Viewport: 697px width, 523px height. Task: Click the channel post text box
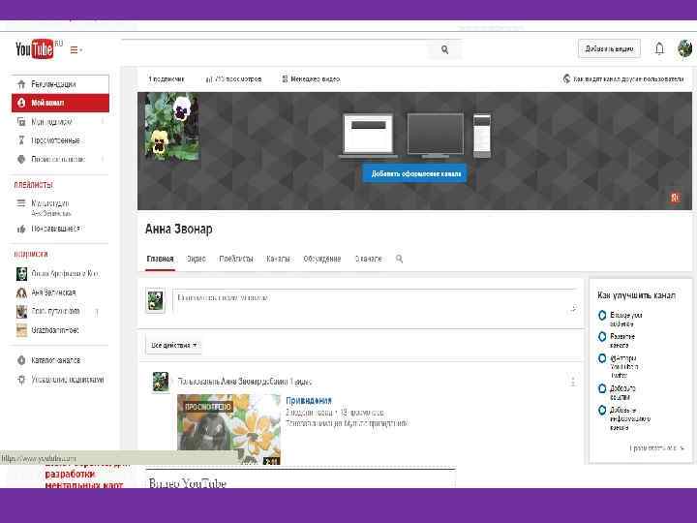[375, 301]
